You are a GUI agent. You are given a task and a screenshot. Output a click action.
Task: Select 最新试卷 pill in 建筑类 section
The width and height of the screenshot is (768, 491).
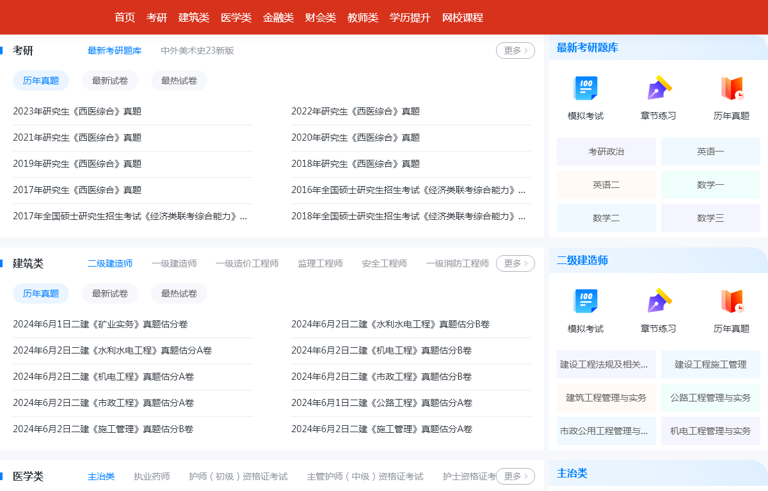110,293
